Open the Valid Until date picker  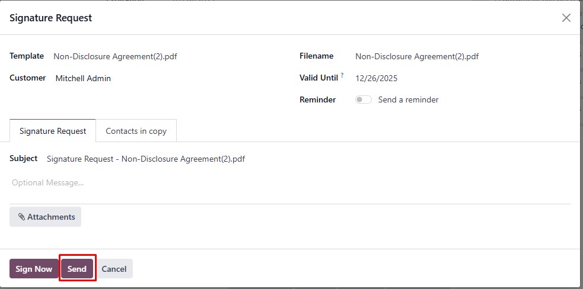[462, 78]
